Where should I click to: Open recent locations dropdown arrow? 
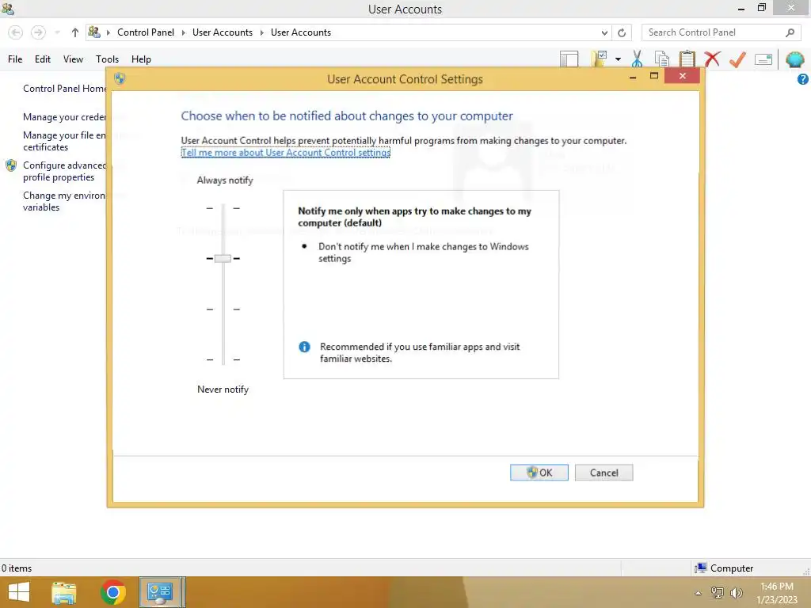pos(57,32)
